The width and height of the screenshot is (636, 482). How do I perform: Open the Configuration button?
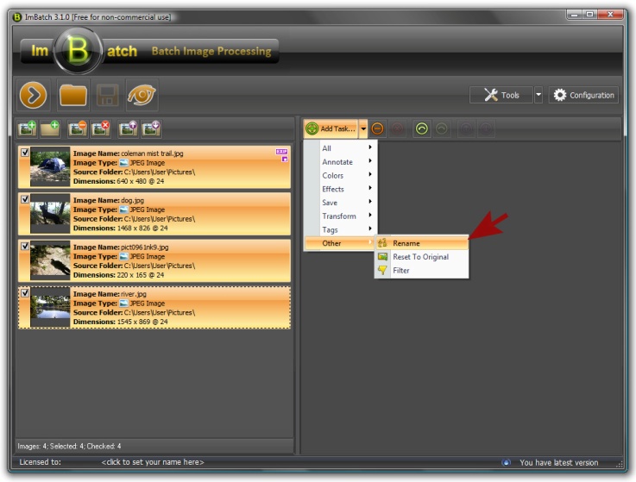[x=583, y=95]
